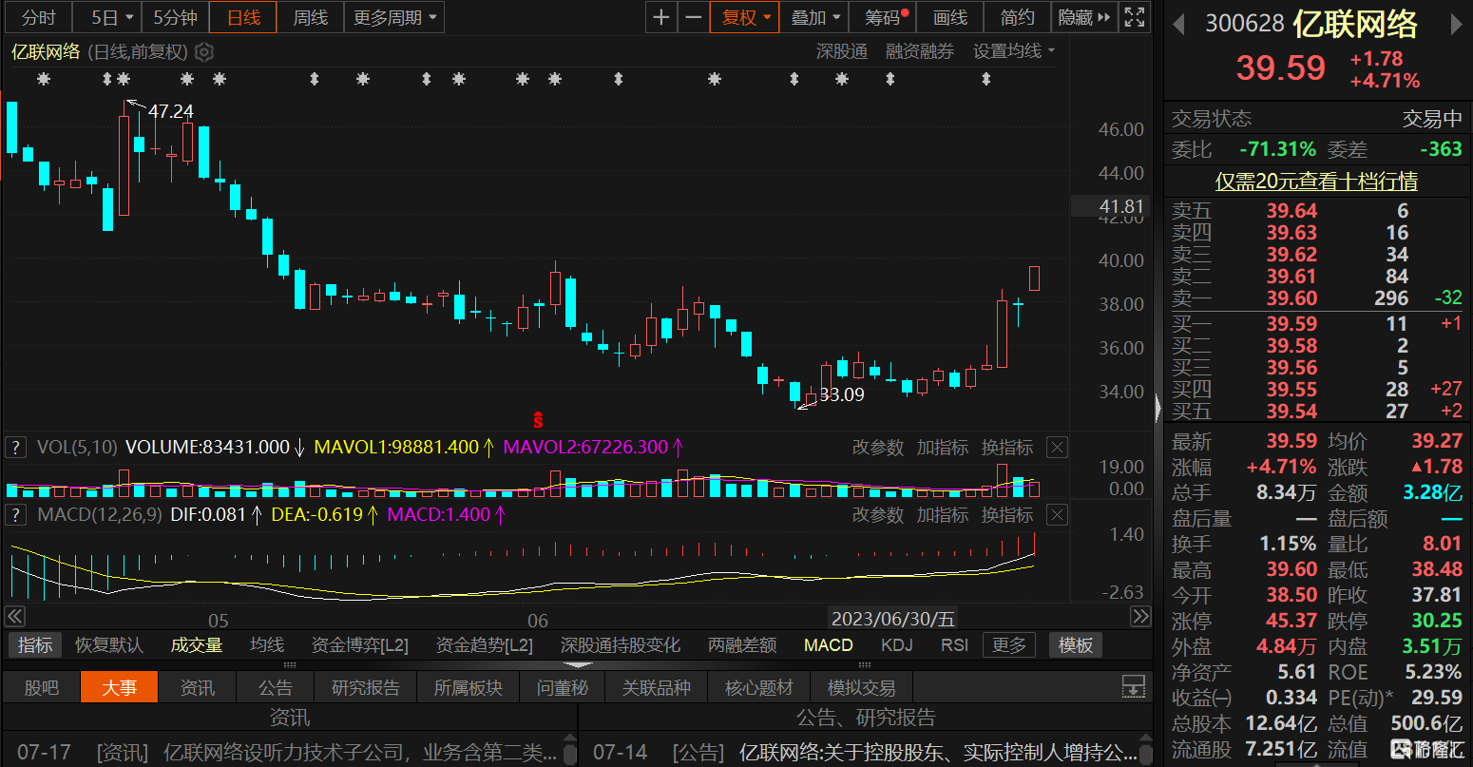Toggle 融资融券 label on chart header
Screen dimensions: 1473x767
[x=920, y=51]
